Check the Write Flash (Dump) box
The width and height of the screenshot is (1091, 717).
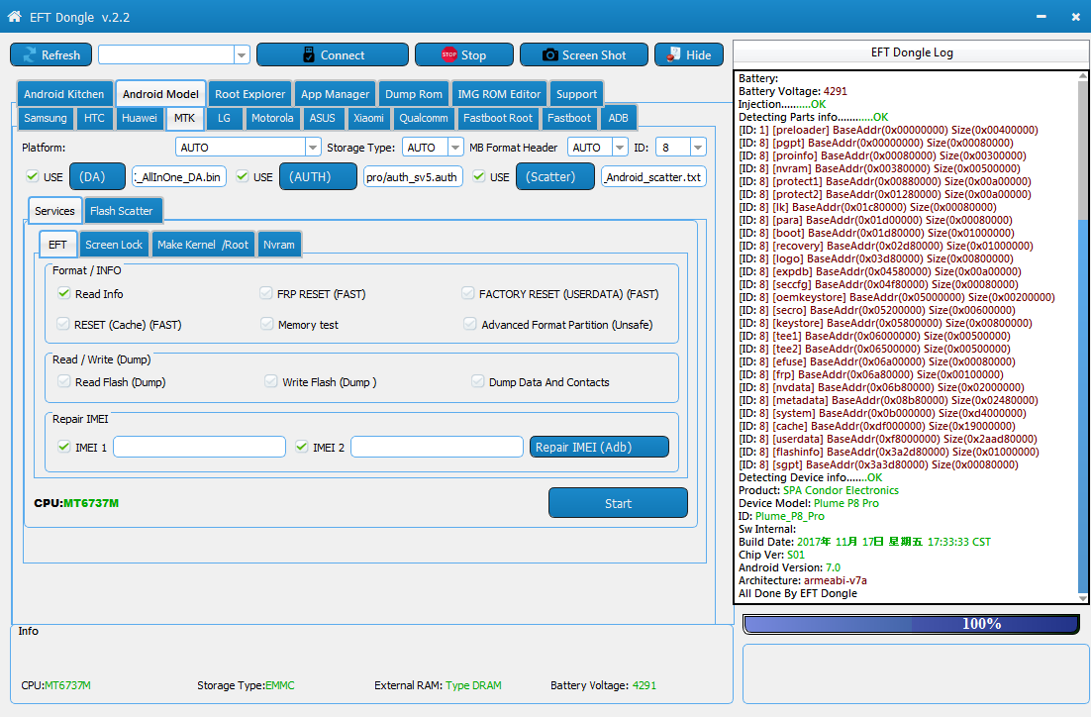pyautogui.click(x=270, y=381)
